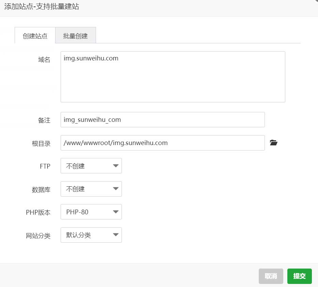Focus the 域名 textarea with img.sunweihu.com
The image size is (318, 287).
(x=173, y=77)
